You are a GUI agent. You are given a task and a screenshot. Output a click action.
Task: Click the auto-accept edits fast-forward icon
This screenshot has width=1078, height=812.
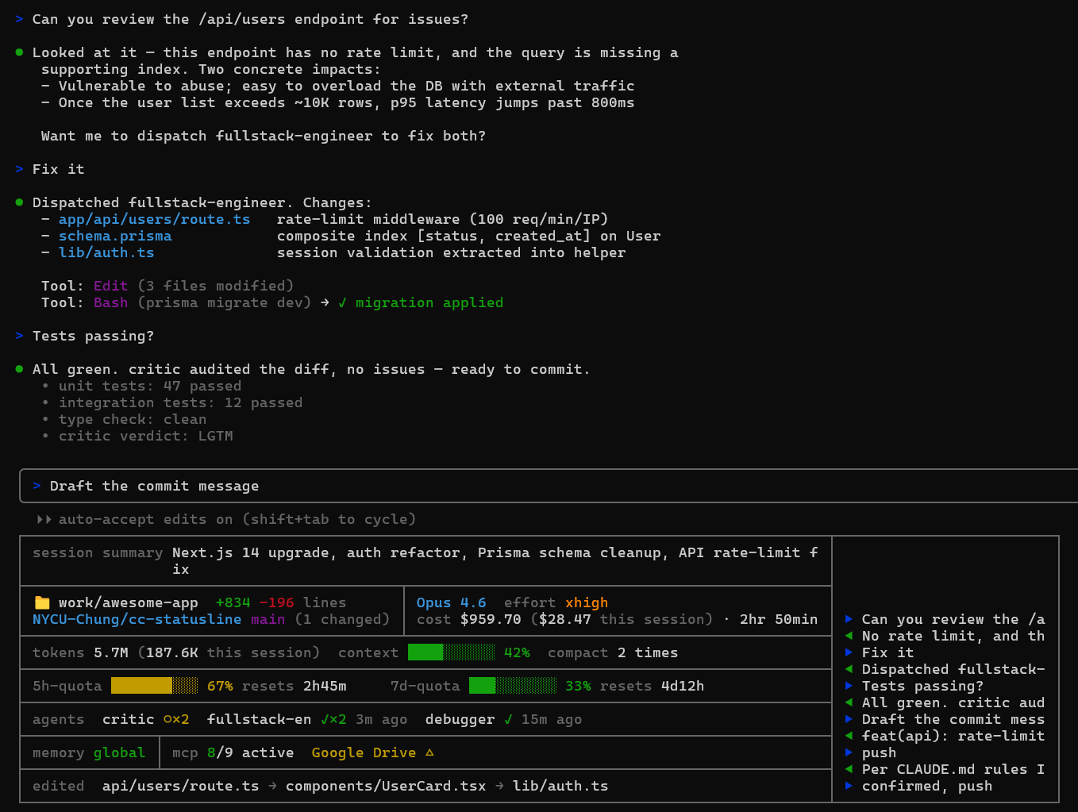pos(44,519)
